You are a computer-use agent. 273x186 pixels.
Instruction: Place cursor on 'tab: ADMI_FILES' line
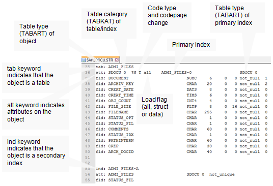(x=115, y=67)
